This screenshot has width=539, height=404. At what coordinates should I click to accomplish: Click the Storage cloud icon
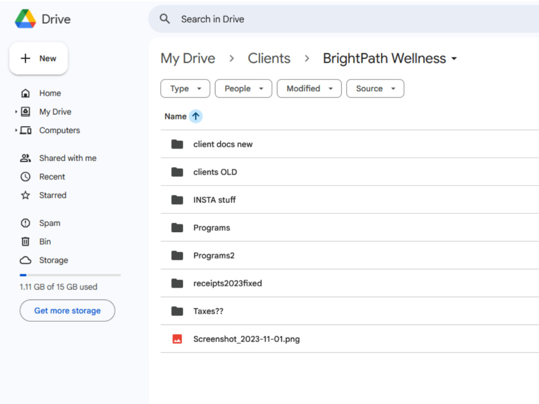click(x=25, y=260)
